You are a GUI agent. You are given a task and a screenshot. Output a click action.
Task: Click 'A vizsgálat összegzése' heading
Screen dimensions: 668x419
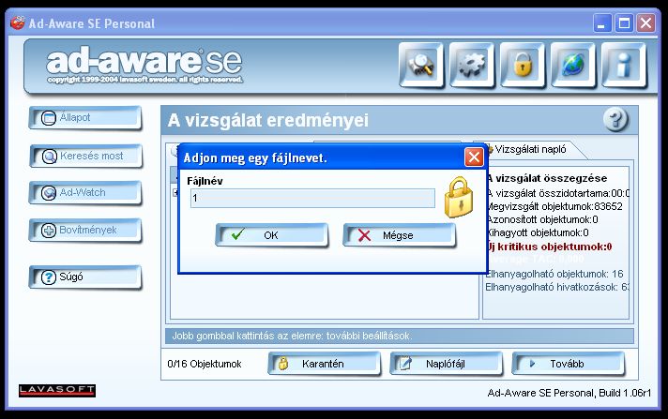[x=547, y=178]
